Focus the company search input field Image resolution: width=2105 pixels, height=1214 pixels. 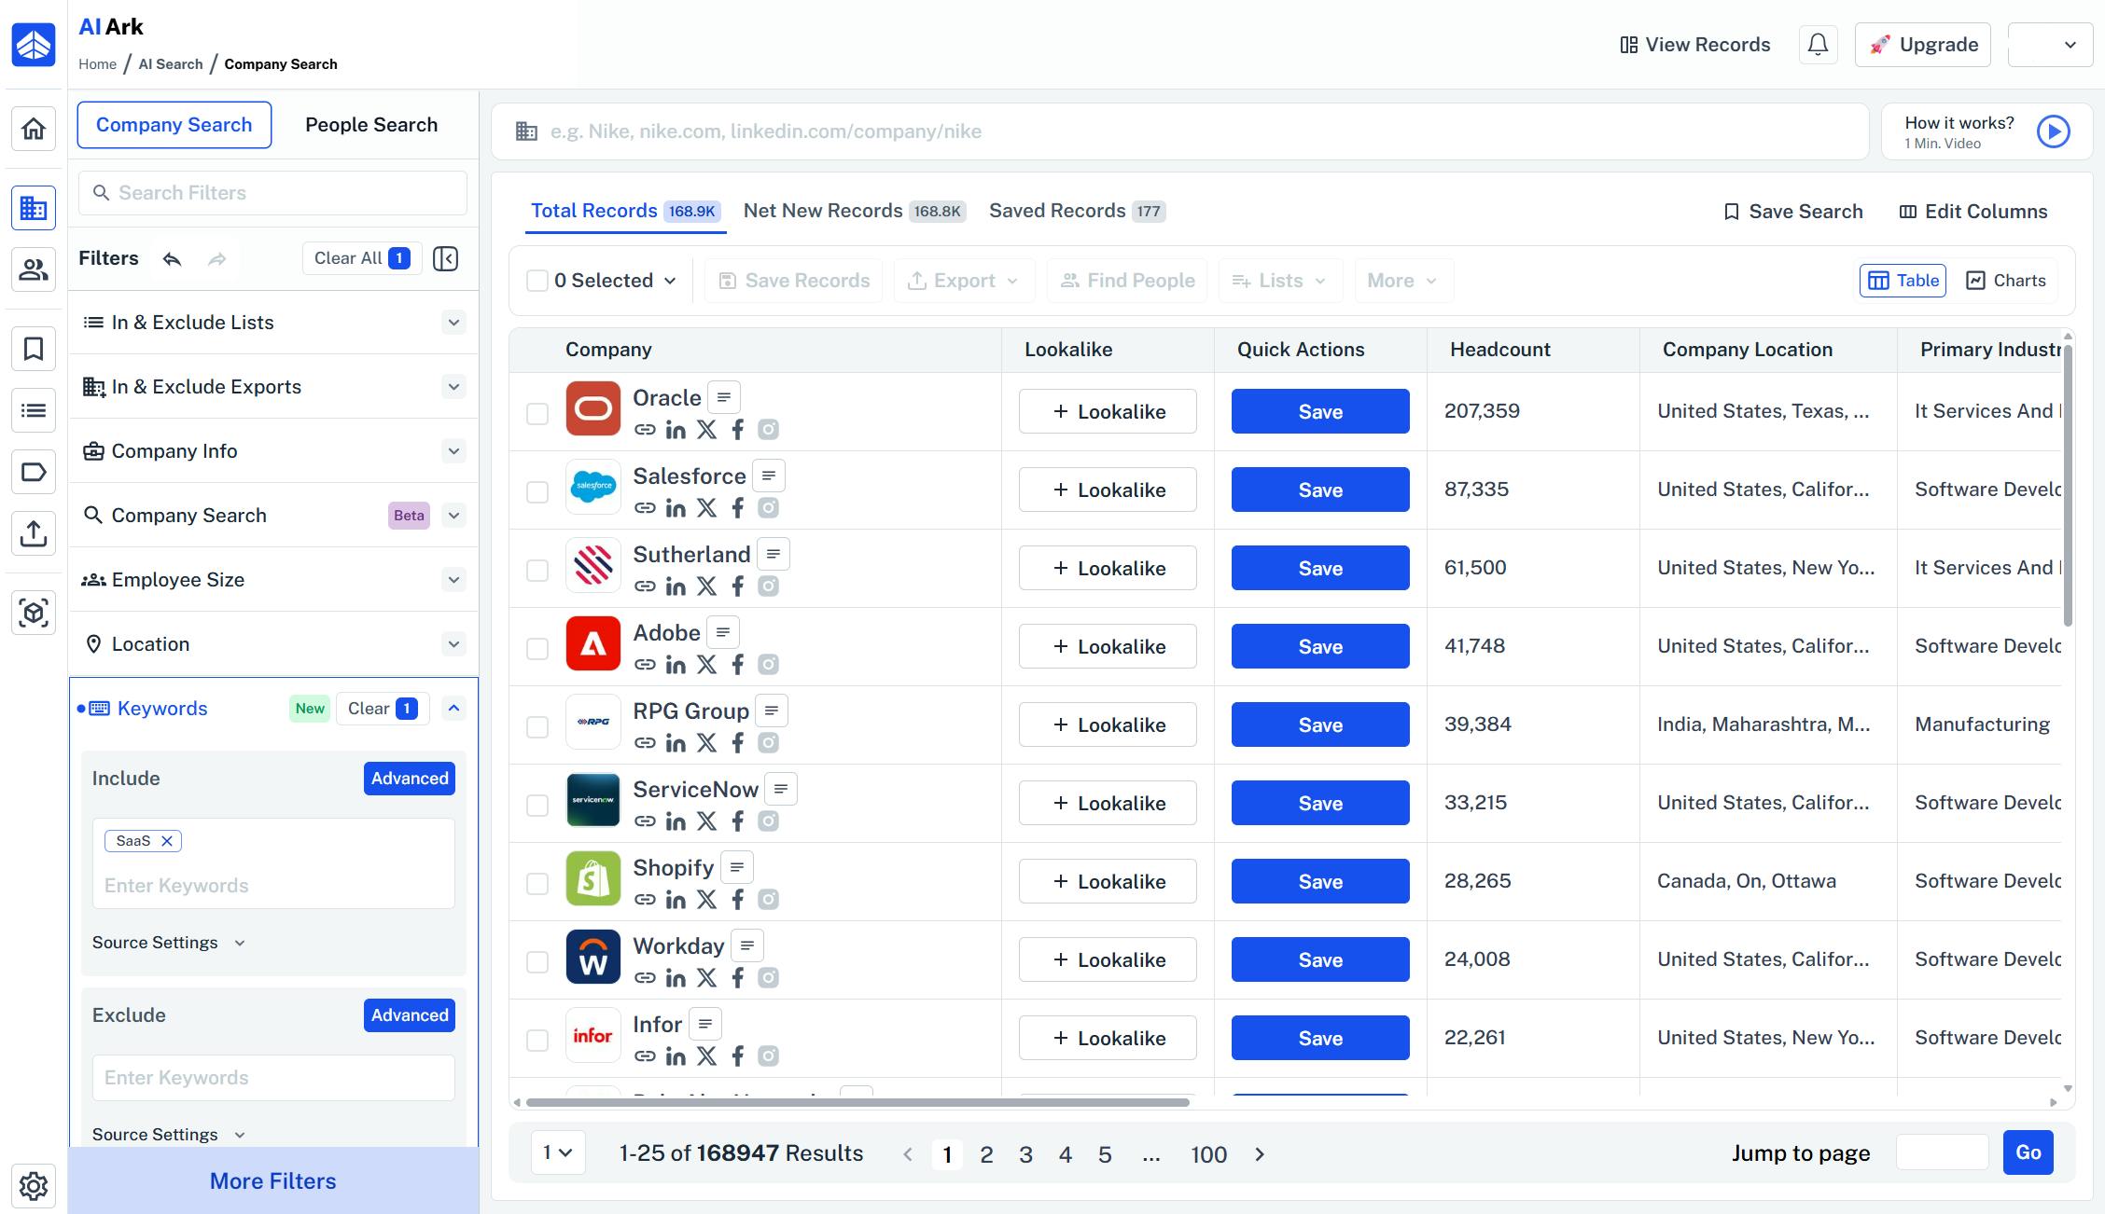(x=1180, y=131)
